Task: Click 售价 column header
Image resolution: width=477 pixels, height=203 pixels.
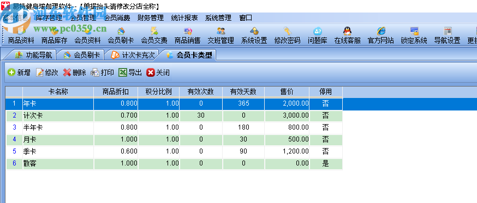Action: [287, 92]
